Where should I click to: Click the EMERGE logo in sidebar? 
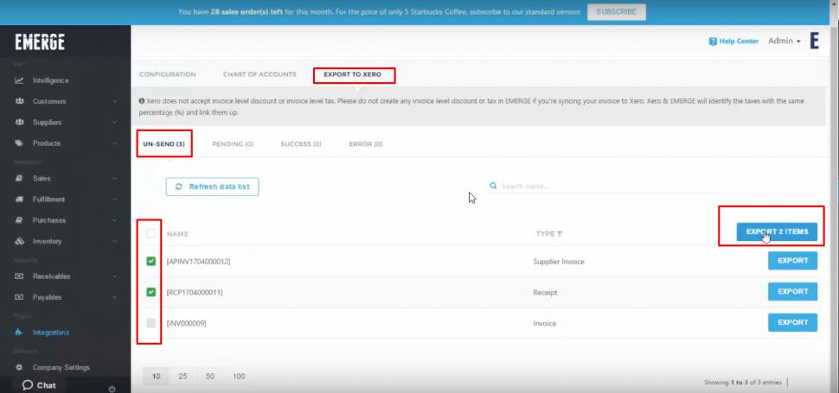pos(40,41)
